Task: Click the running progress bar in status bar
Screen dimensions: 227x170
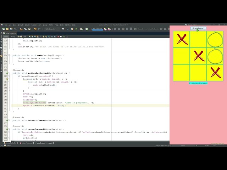Action: 184,146
